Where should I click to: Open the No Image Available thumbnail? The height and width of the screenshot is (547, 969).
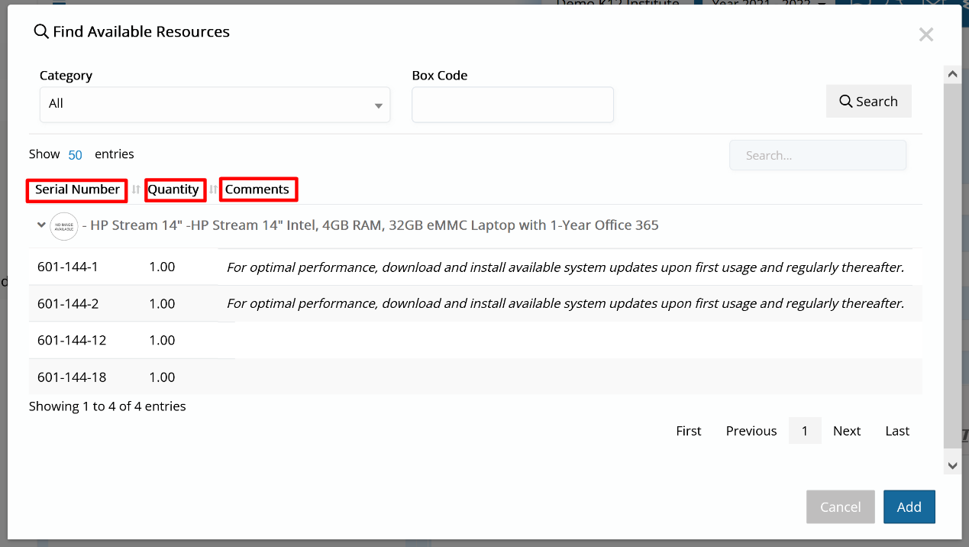[64, 226]
